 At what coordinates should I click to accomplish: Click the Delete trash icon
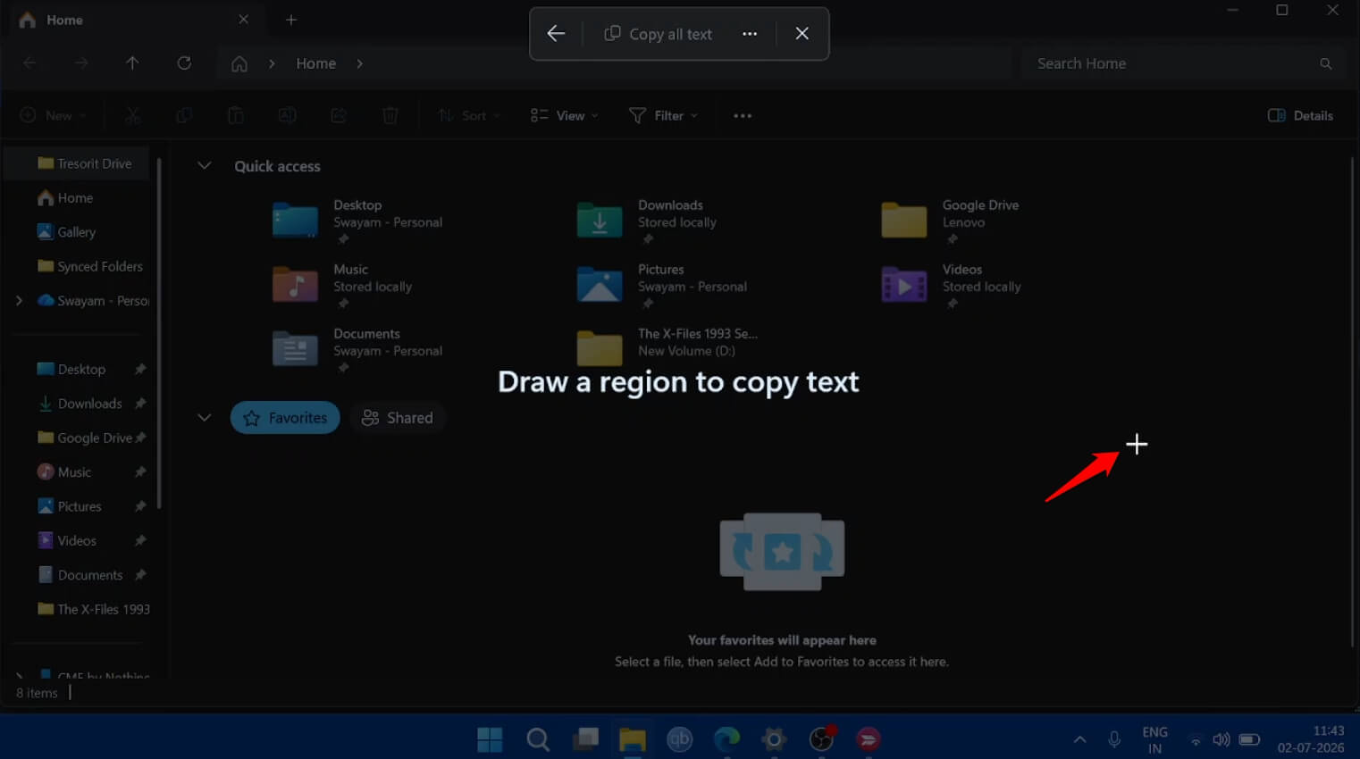point(390,115)
